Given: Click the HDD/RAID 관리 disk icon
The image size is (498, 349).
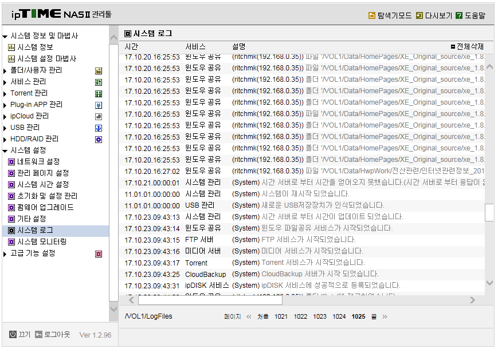Looking at the screenshot, I should click(99, 140).
